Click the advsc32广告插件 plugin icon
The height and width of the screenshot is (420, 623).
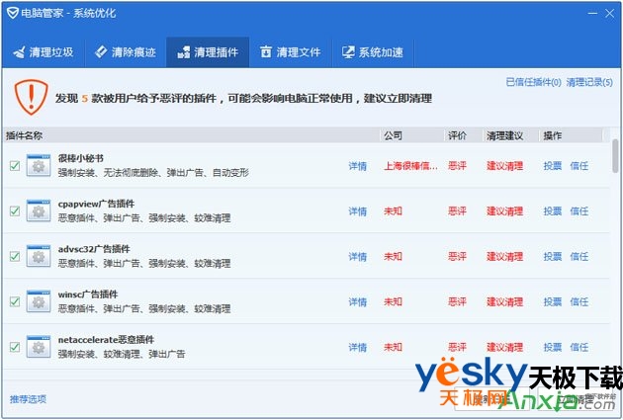point(39,256)
